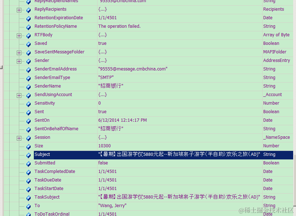Select the TaskStartDate property name
The height and width of the screenshot is (216, 296).
pyautogui.click(x=49, y=189)
